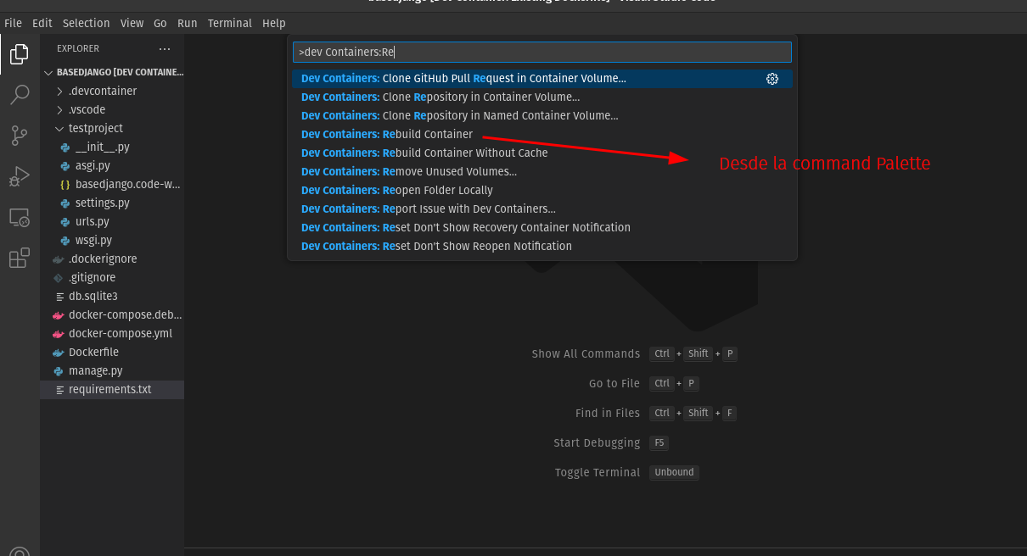The width and height of the screenshot is (1027, 556).
Task: Open Source Control view icon
Action: [x=20, y=135]
